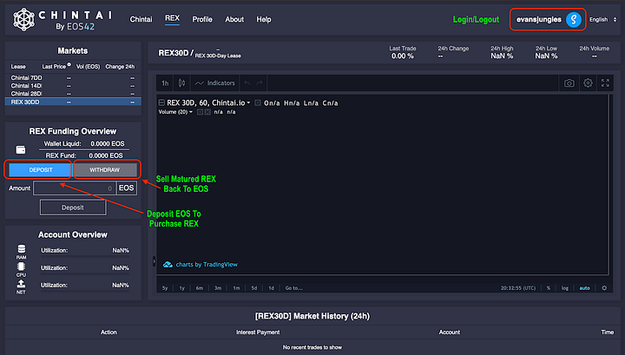Click the info dot next to Last Price
The image size is (625, 355).
69,64
